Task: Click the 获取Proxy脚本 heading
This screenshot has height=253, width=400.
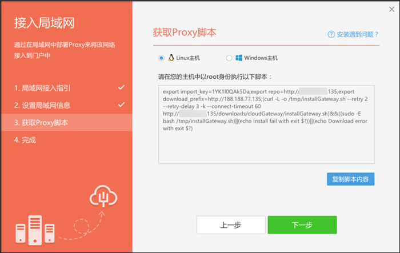Action: pyautogui.click(x=185, y=33)
